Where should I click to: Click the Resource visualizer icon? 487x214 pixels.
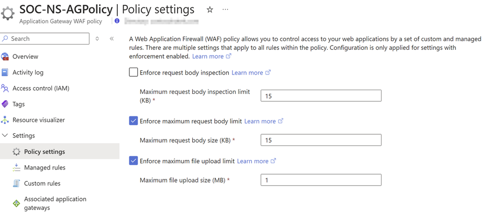pyautogui.click(x=5, y=120)
